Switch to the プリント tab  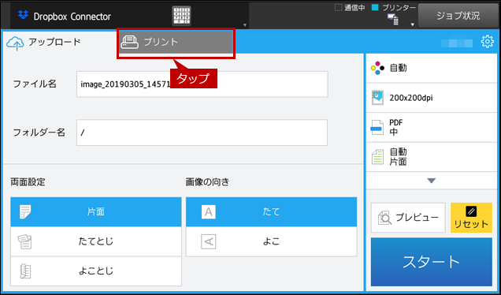[176, 43]
